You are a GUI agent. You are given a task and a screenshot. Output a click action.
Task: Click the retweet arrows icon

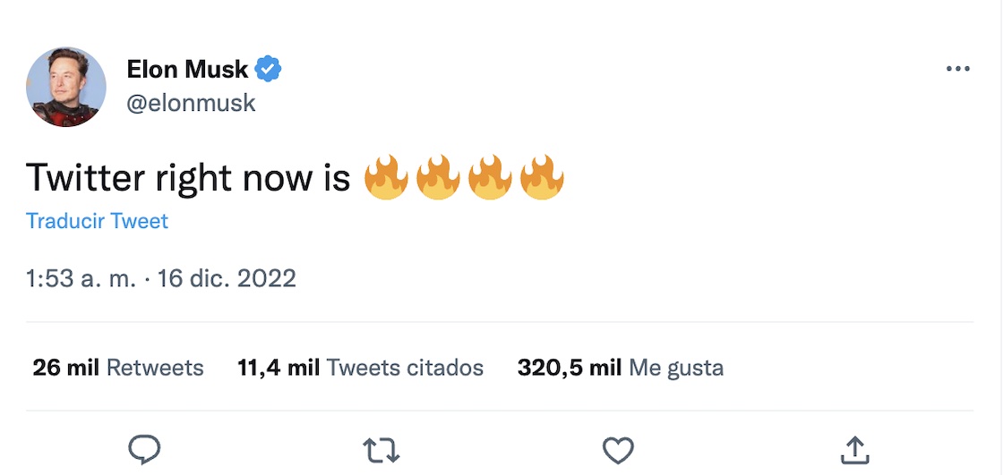coord(381,450)
